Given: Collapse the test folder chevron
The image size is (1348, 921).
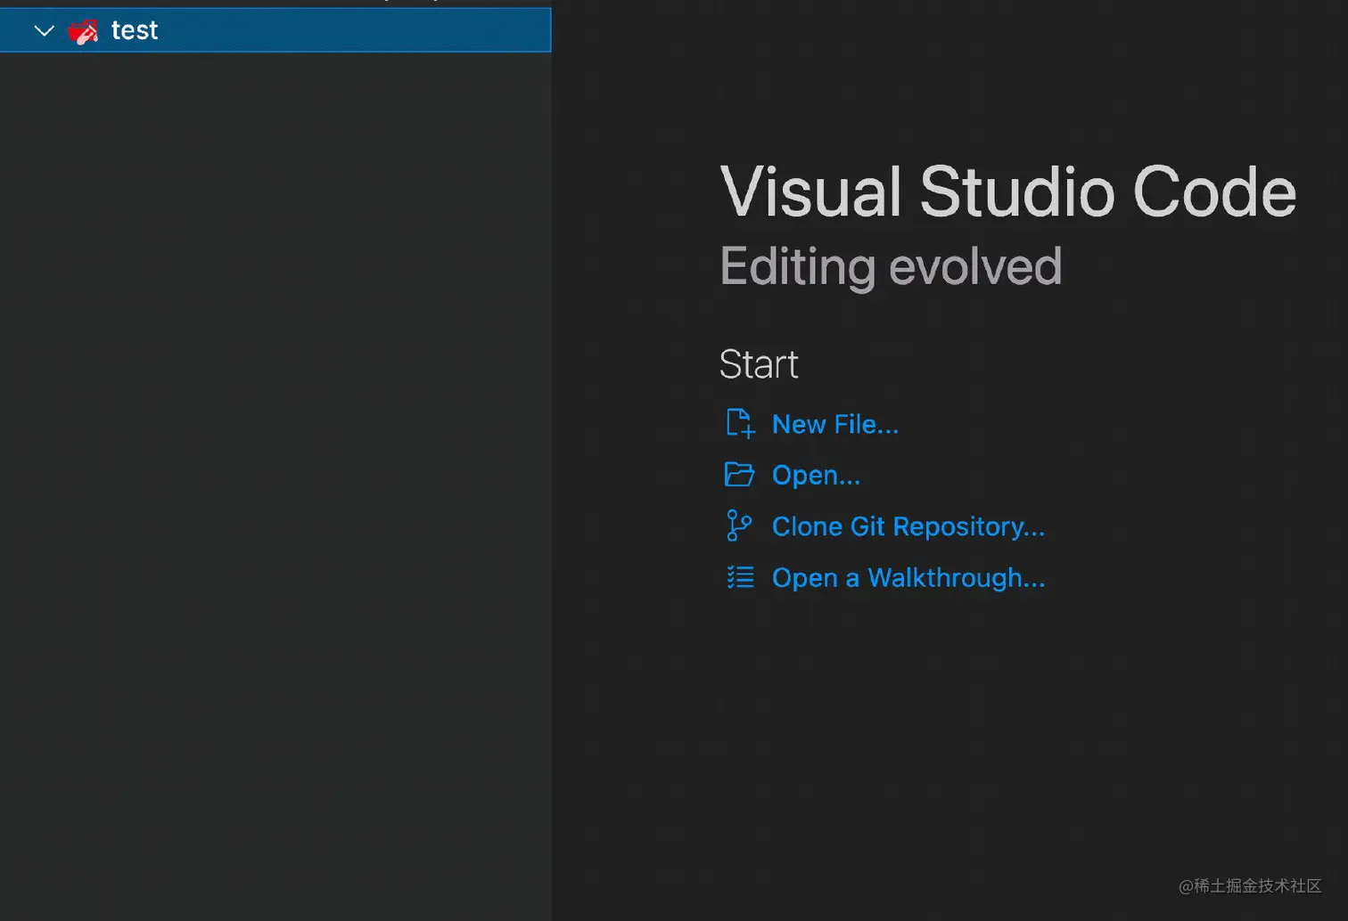Looking at the screenshot, I should click(44, 31).
